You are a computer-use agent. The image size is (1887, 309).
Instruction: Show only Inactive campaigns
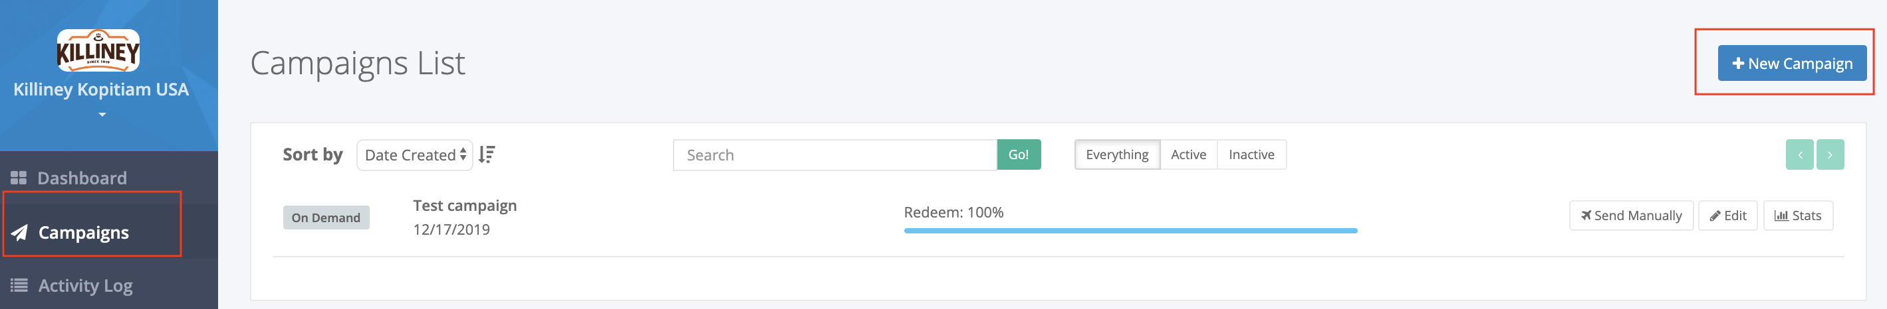1251,155
